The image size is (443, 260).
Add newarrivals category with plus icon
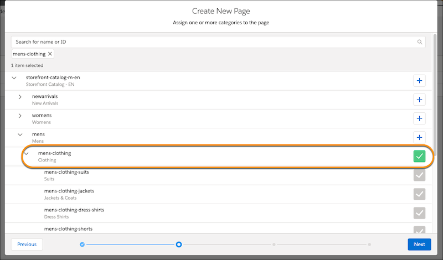tap(419, 100)
